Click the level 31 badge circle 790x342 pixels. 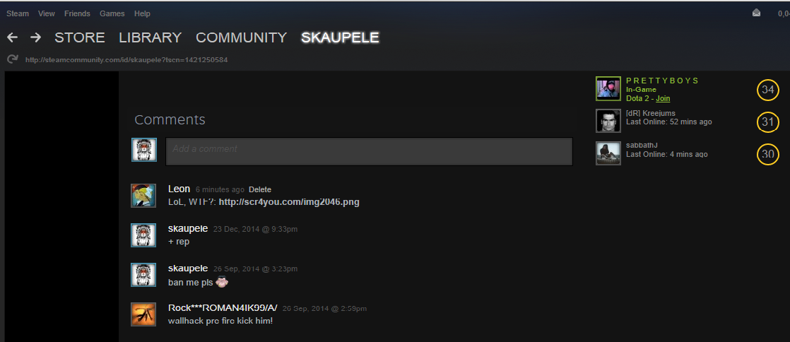tap(768, 122)
